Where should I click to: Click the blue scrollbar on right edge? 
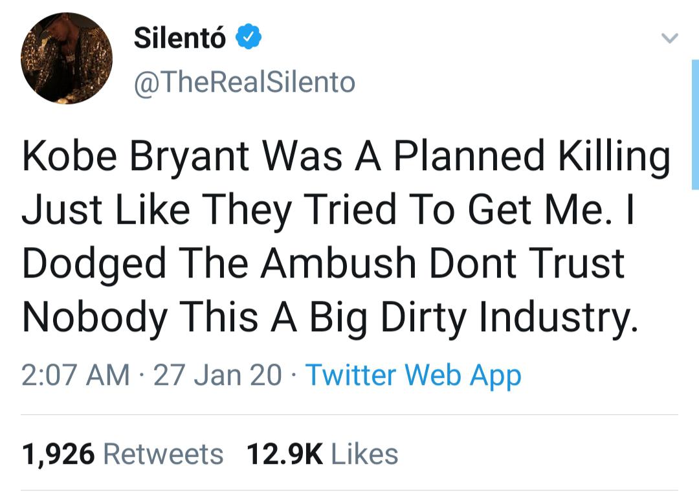(x=695, y=123)
